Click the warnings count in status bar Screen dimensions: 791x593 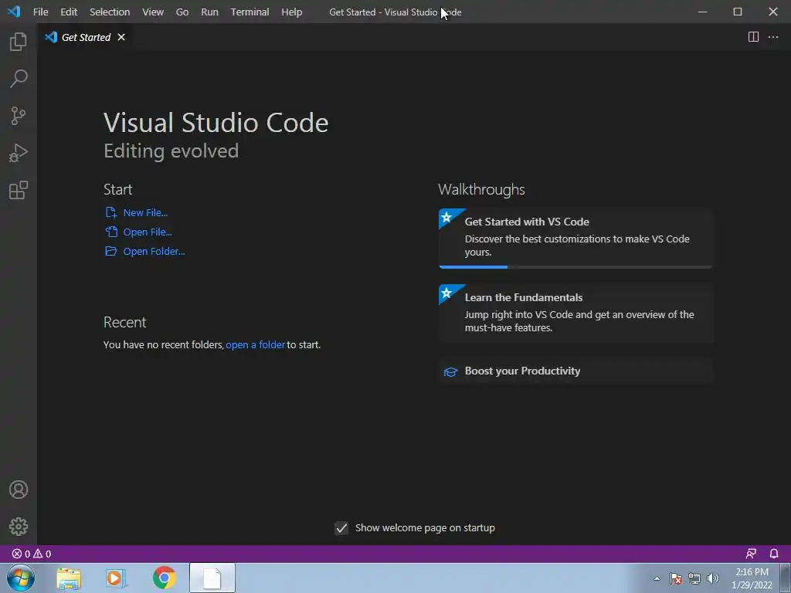[x=42, y=554]
